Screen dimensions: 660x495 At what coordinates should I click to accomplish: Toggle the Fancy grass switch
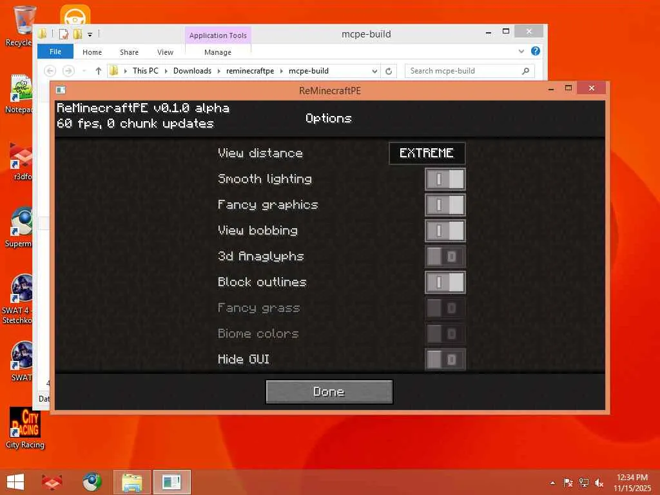click(445, 308)
